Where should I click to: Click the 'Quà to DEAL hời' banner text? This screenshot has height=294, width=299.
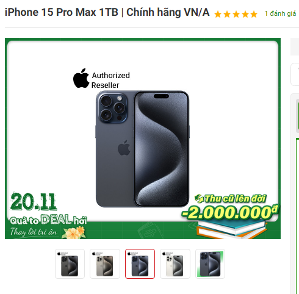pyautogui.click(x=48, y=220)
